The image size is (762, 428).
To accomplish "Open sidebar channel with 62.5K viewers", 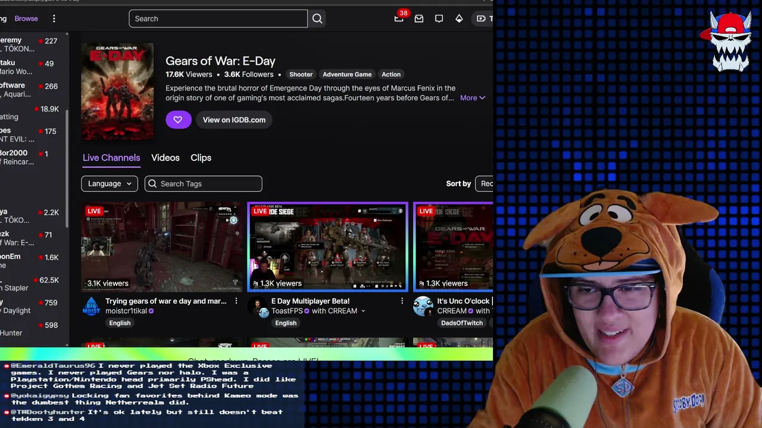I will point(30,284).
